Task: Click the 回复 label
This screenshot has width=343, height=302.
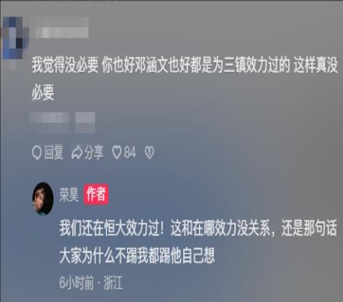Action: click(54, 152)
